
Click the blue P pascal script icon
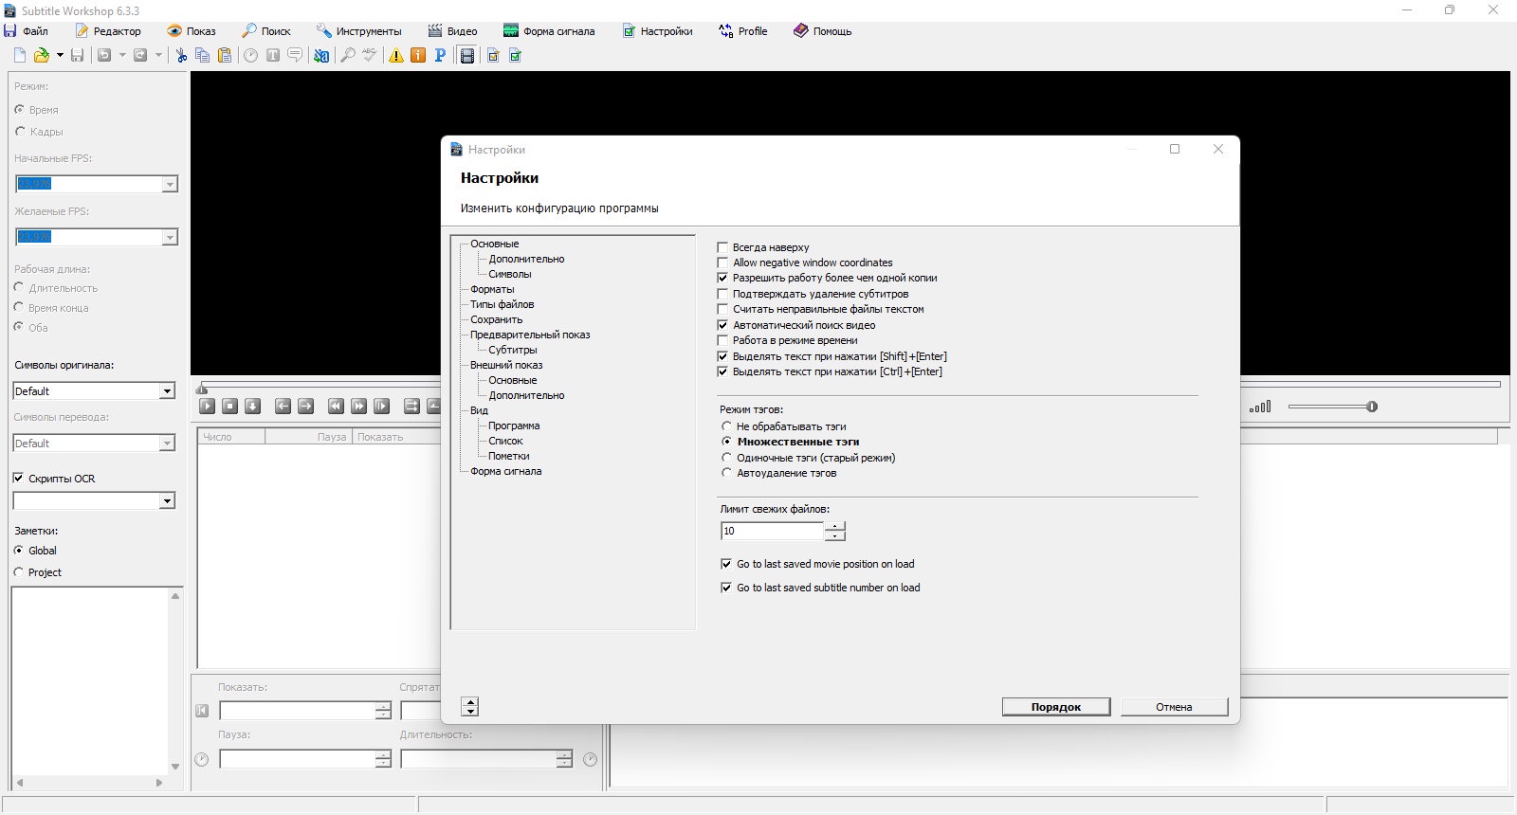coord(440,56)
